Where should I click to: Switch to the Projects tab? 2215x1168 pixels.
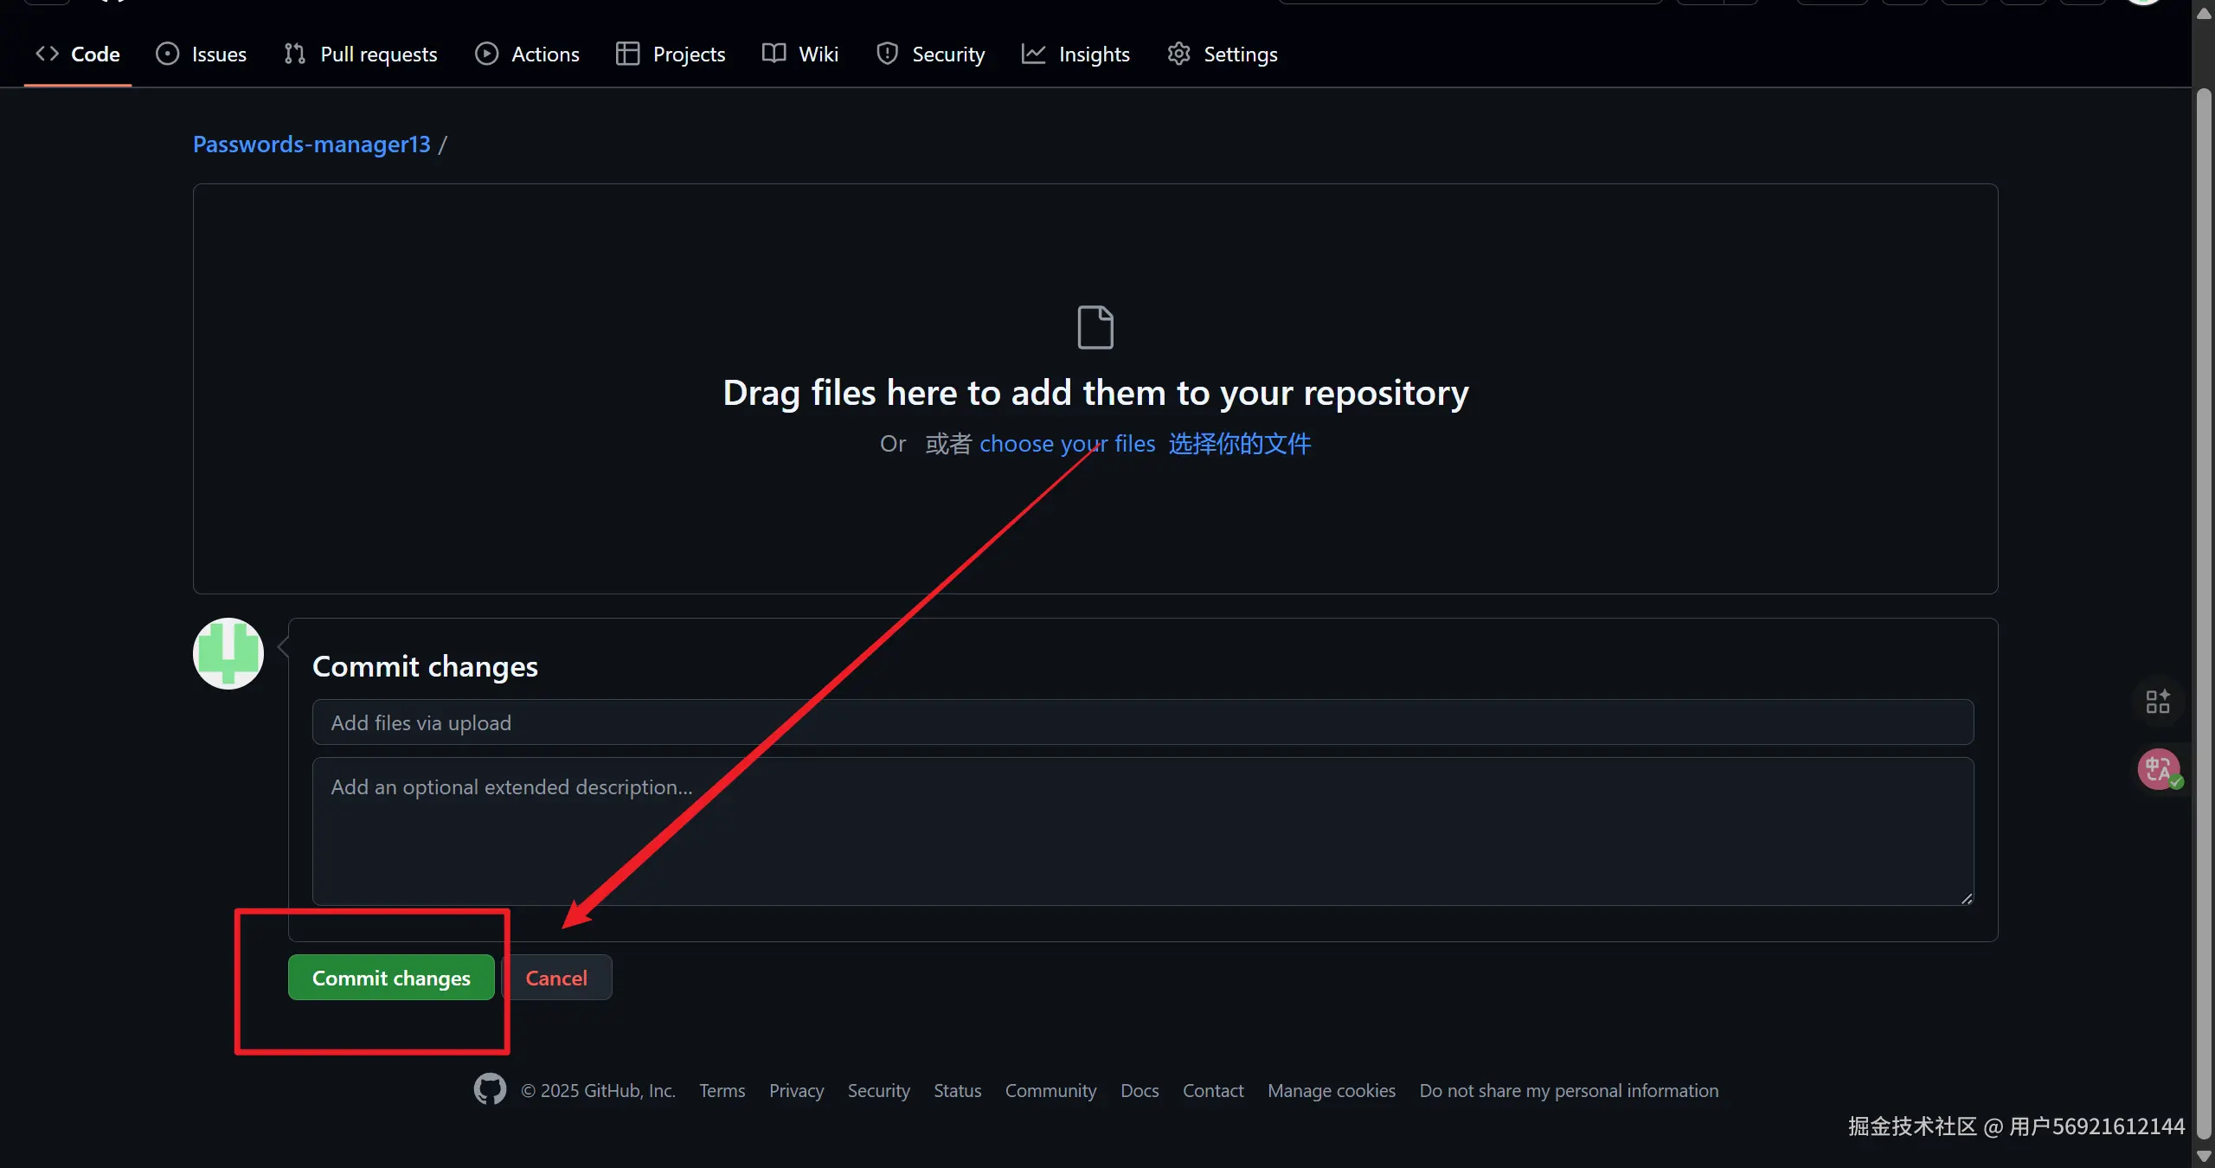click(x=671, y=54)
